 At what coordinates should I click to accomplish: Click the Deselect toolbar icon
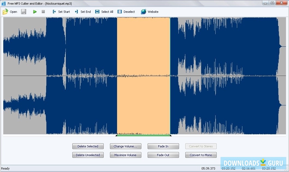[120, 12]
